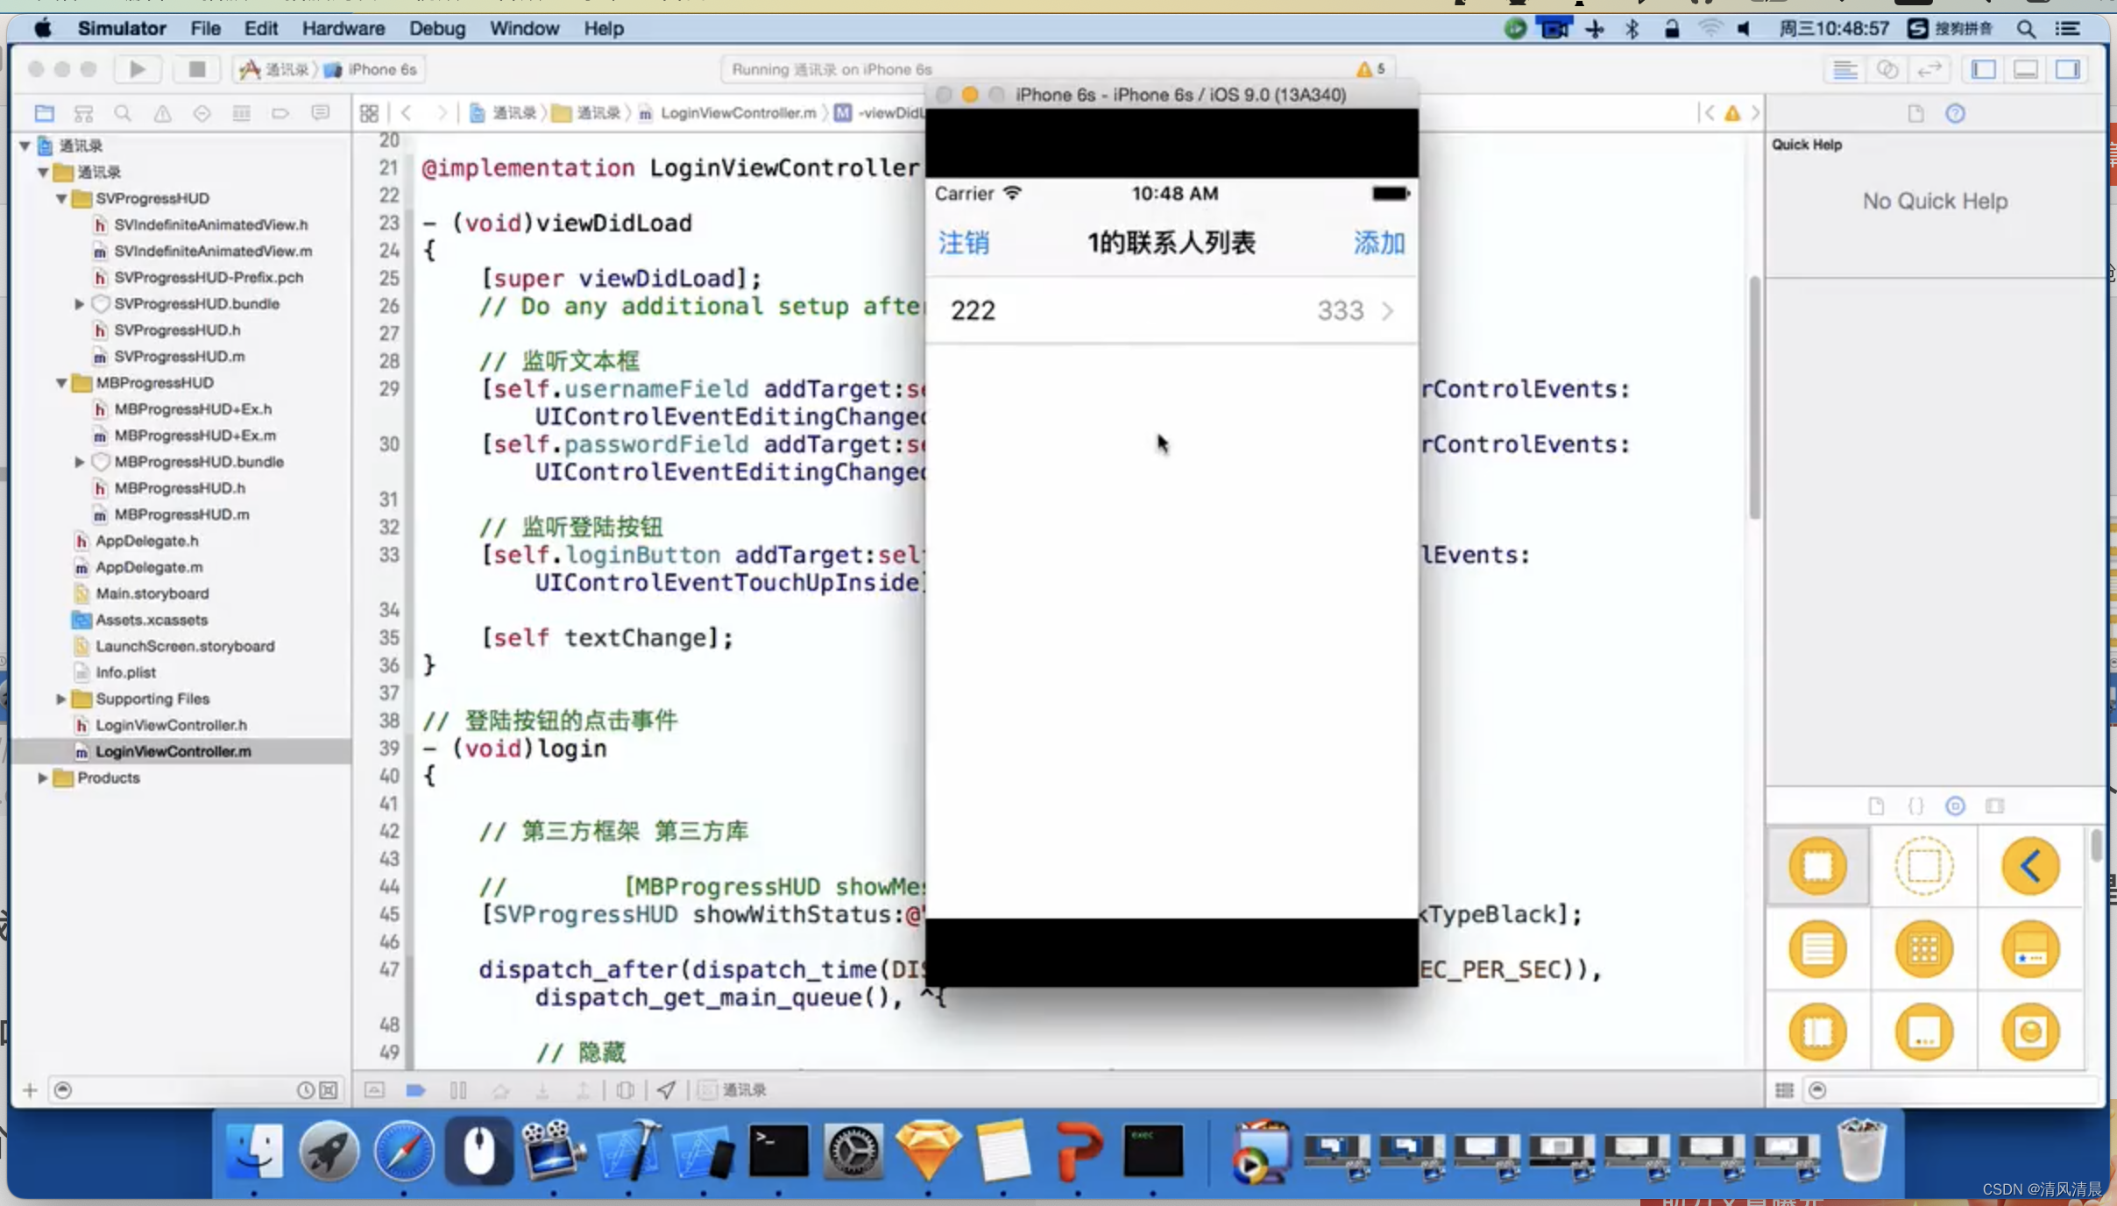Click the Pause execution debug button
This screenshot has width=2117, height=1206.
[457, 1090]
